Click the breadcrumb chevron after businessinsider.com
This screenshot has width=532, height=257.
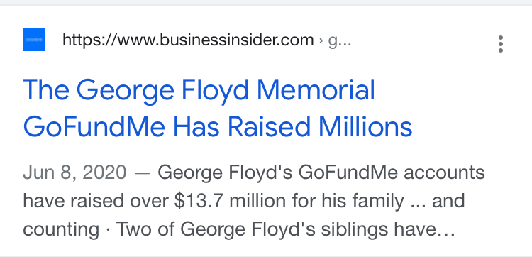point(321,41)
